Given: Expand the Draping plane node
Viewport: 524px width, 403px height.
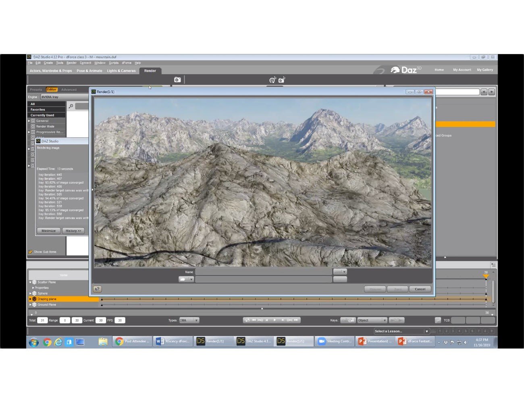Looking at the screenshot, I should point(30,299).
